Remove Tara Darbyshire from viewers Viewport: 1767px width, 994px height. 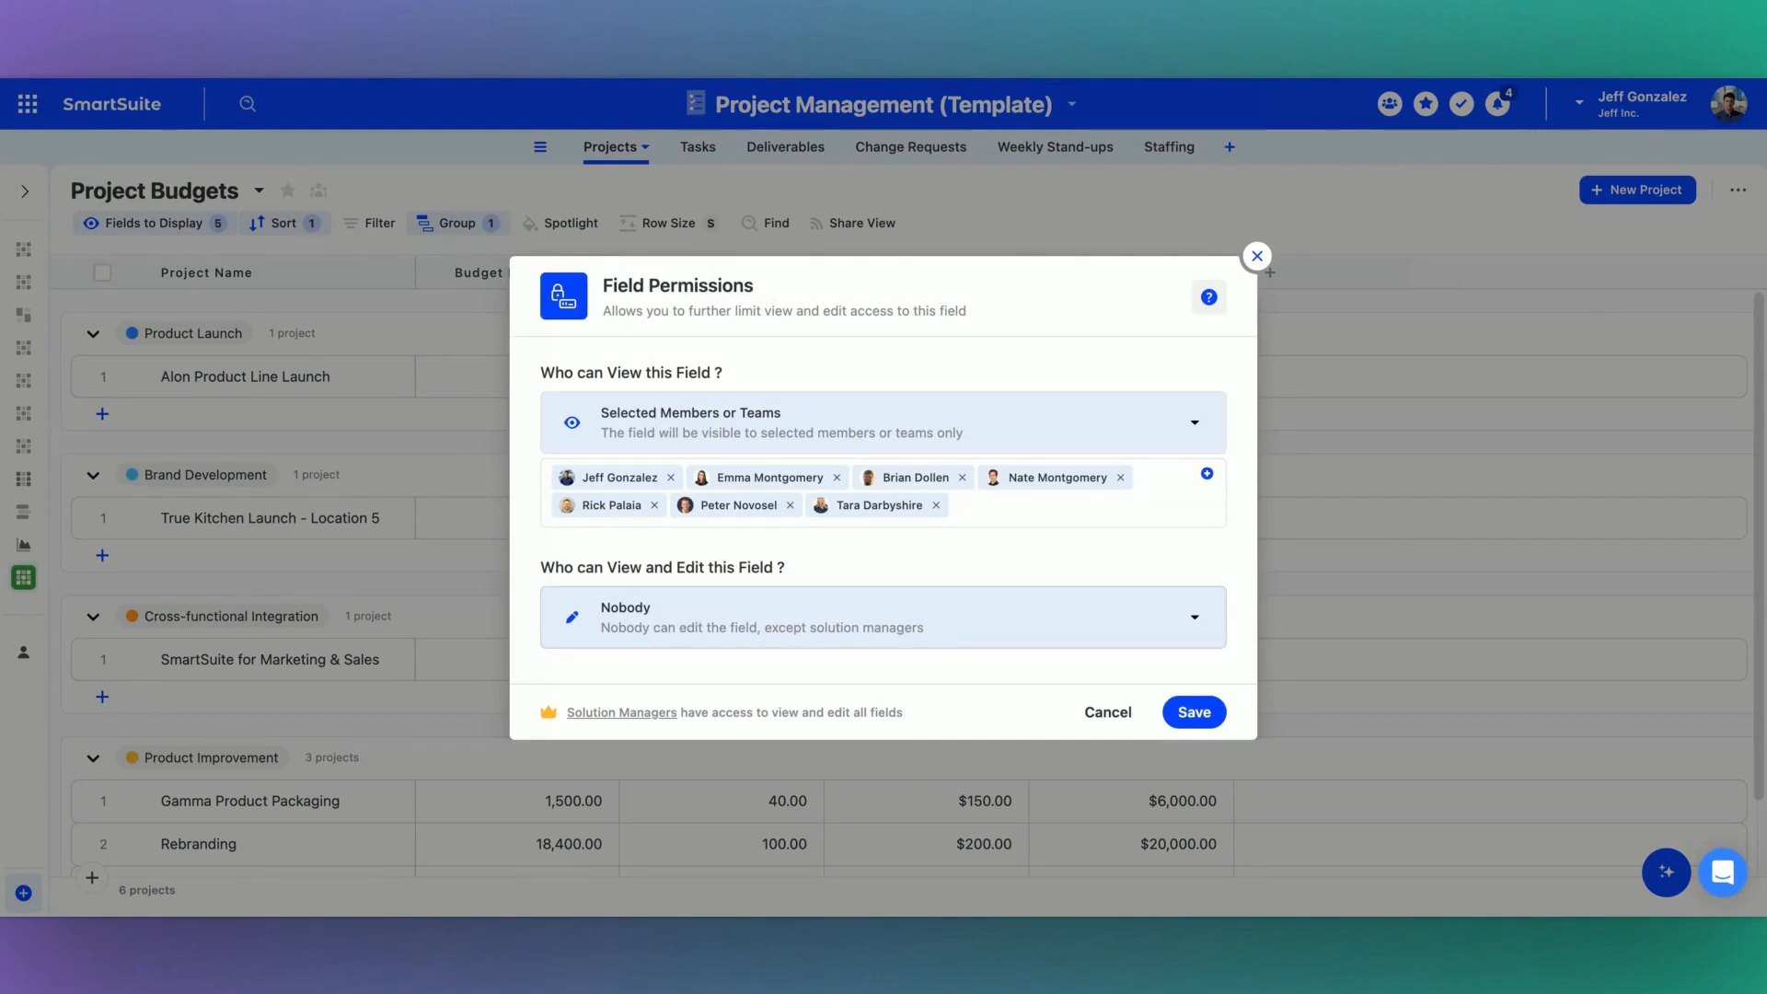pyautogui.click(x=936, y=505)
